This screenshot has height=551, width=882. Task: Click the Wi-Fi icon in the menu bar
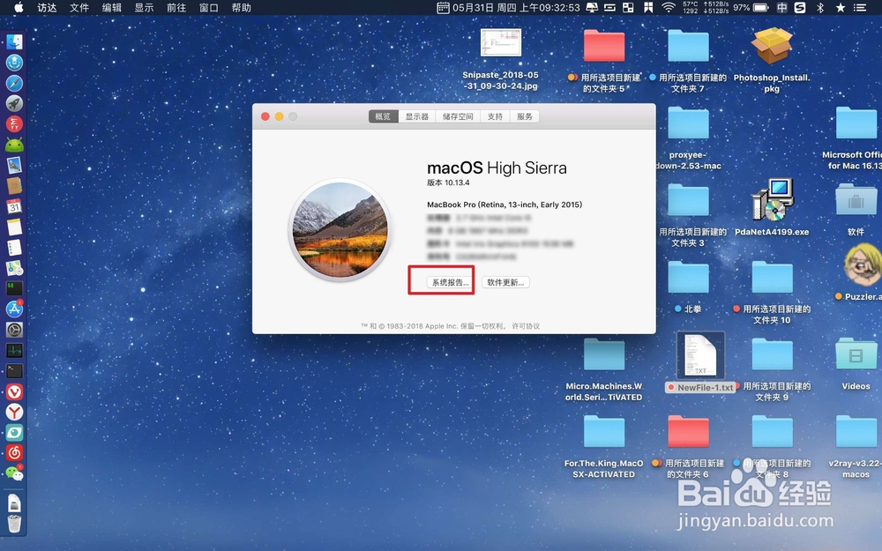pos(669,8)
